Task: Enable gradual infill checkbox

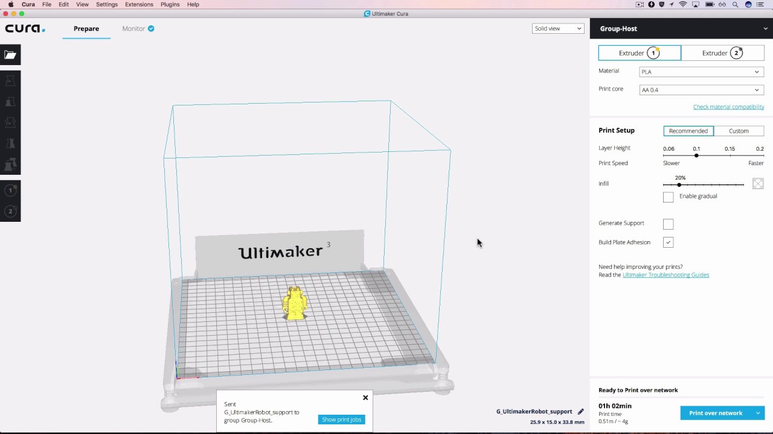Action: point(668,197)
